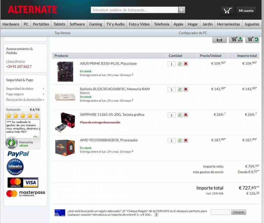
Task: Click the search submit arrow button
Action: pos(182,10)
